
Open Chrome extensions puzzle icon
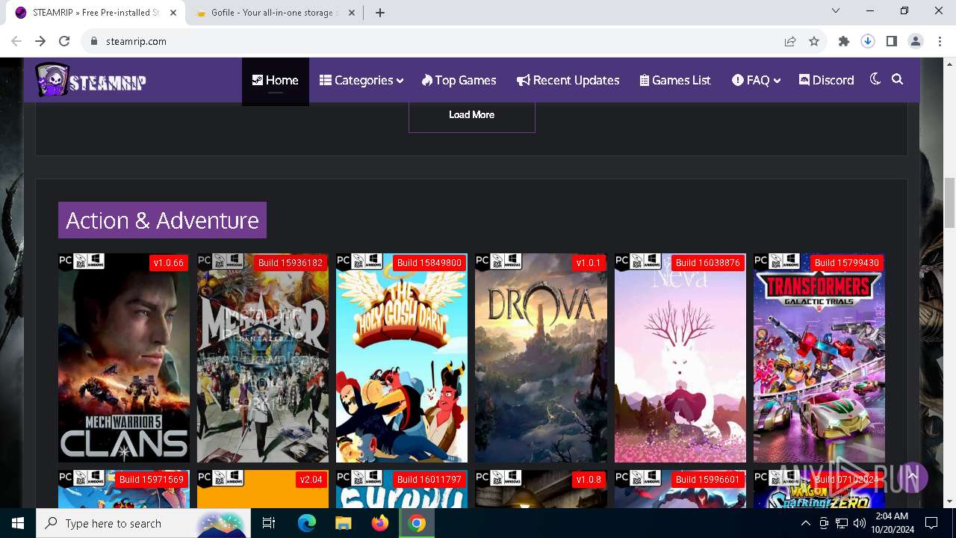(x=844, y=41)
